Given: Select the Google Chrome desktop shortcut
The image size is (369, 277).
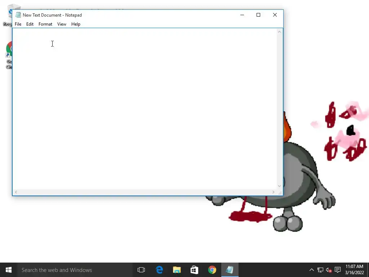Looking at the screenshot, I should tap(9, 55).
